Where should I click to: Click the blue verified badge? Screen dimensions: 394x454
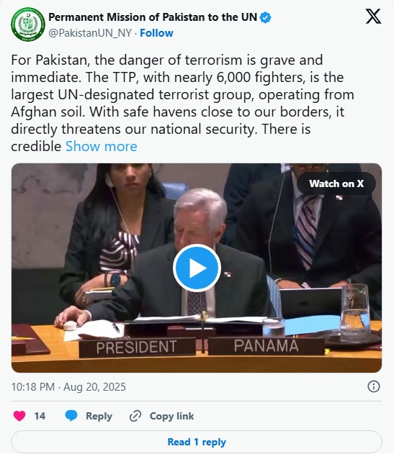coord(265,18)
